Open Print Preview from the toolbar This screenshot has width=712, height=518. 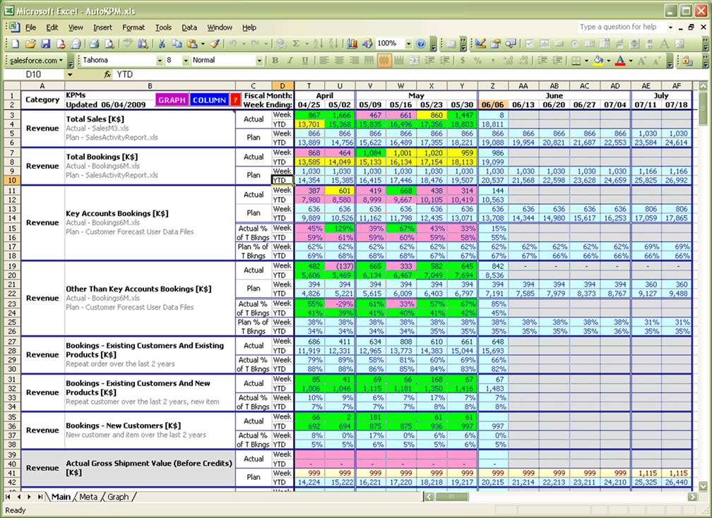click(x=109, y=44)
